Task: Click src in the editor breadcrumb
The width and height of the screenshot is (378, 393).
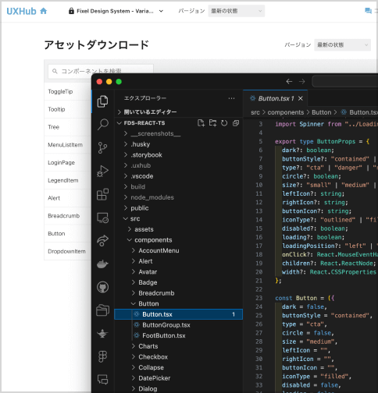Action: point(255,112)
